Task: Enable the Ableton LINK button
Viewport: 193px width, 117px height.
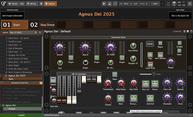Action: [155, 4]
